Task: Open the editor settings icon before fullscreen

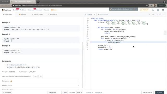Action: click(160, 14)
